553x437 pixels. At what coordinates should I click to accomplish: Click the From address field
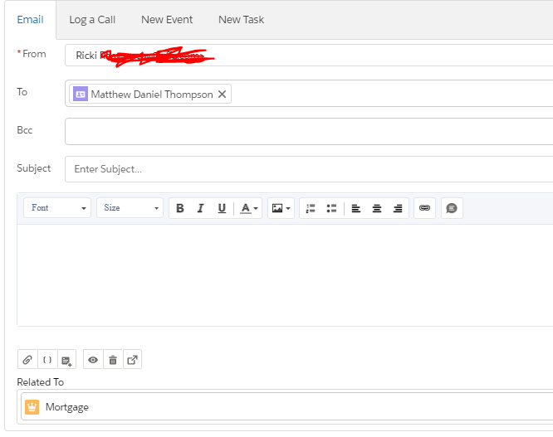pyautogui.click(x=309, y=56)
